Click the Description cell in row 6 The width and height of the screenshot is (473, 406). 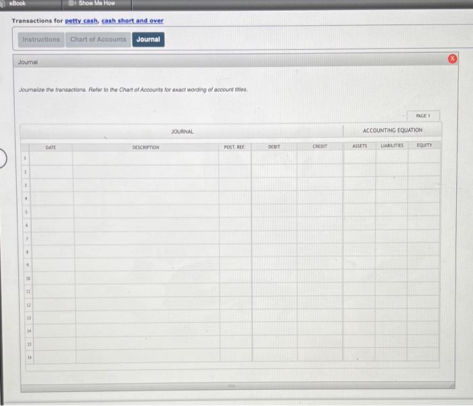(x=147, y=225)
